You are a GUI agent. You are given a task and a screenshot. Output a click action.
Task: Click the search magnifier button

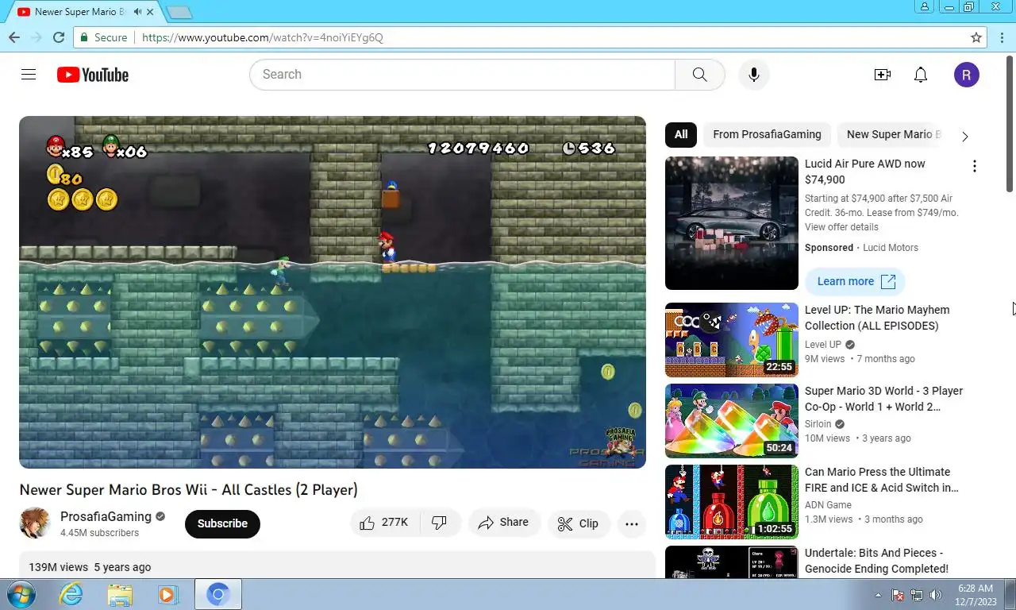699,75
